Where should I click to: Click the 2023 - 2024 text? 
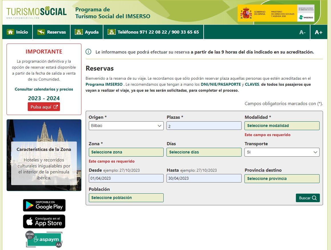coord(44,98)
